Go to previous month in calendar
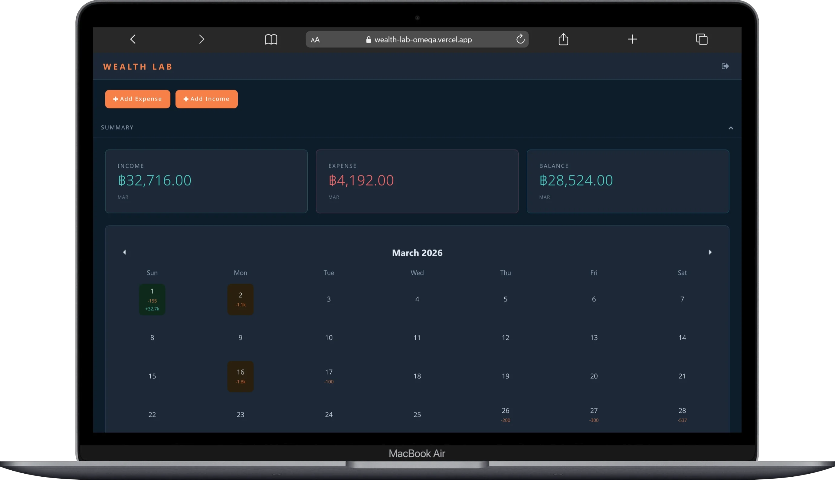 (x=124, y=252)
